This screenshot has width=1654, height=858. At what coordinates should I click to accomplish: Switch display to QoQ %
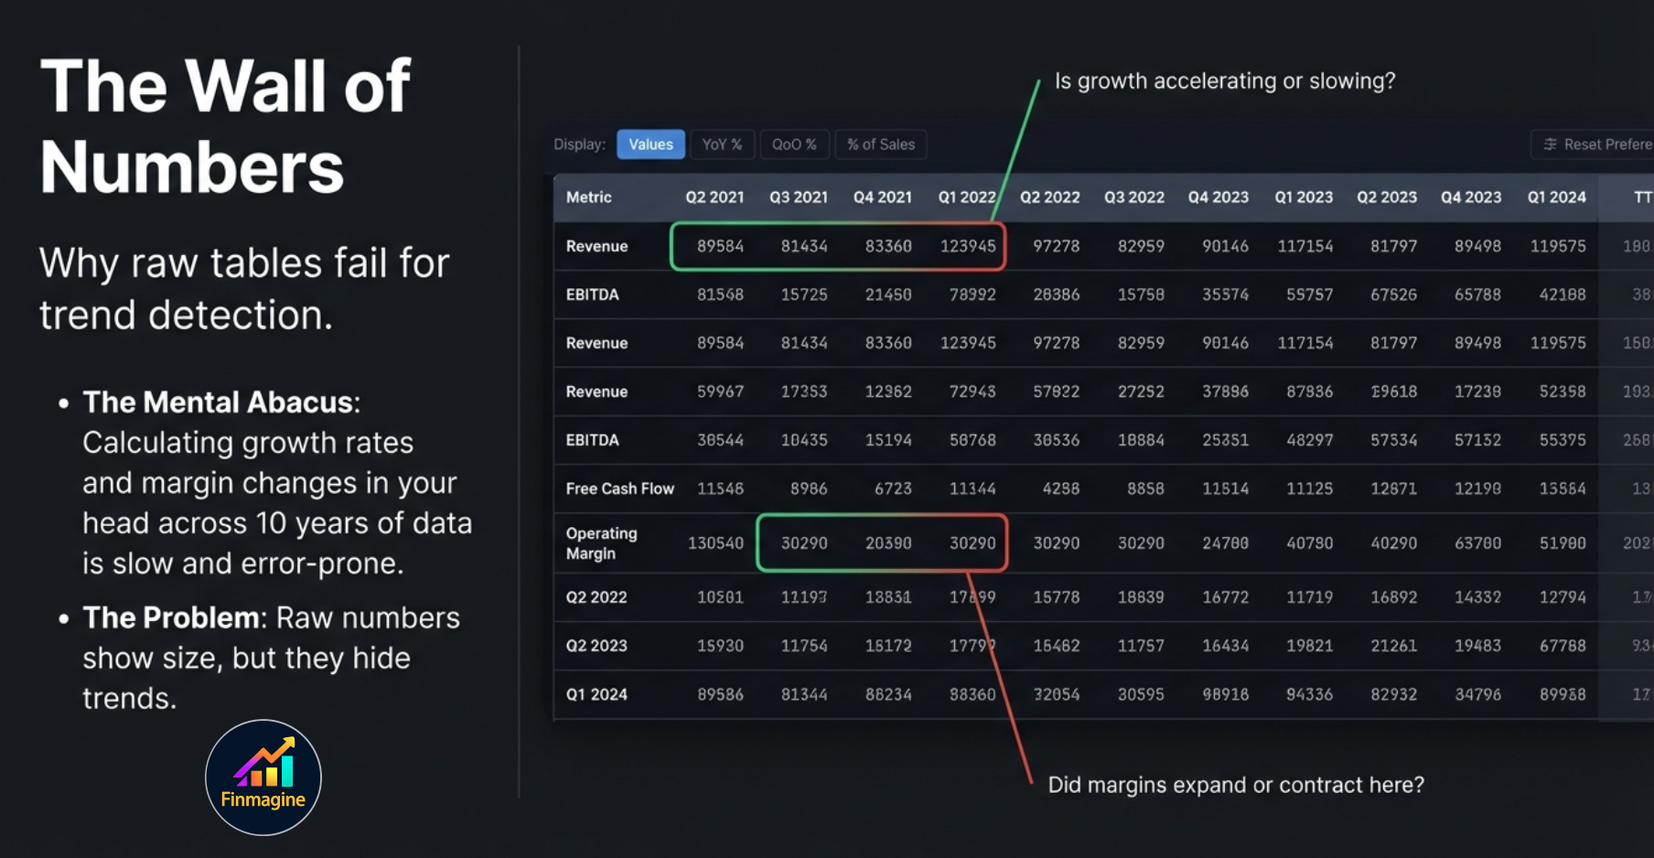tap(794, 144)
